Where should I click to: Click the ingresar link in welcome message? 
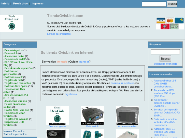[84, 62]
